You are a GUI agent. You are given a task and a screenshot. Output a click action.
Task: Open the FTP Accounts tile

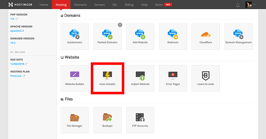(140, 120)
